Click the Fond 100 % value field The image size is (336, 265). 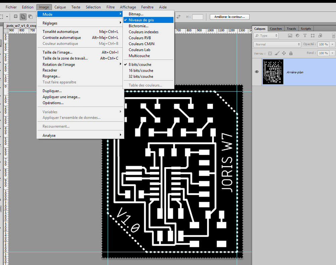pos(323,53)
